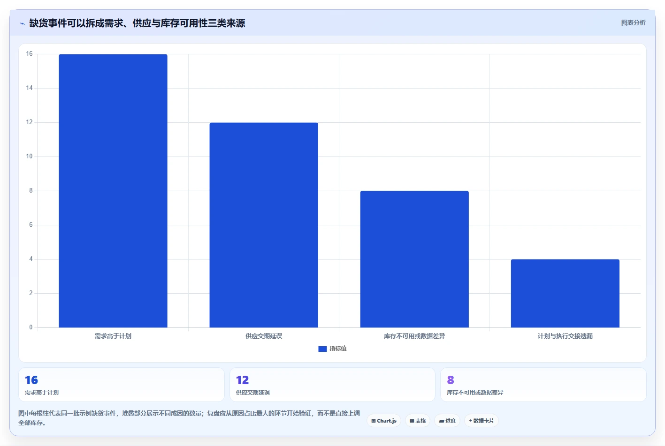Click the footnote starting 图中每根柱代表
Viewport: 665px width, 446px height.
pos(189,418)
